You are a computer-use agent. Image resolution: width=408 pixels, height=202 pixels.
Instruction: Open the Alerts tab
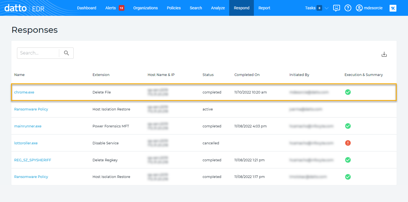click(110, 8)
